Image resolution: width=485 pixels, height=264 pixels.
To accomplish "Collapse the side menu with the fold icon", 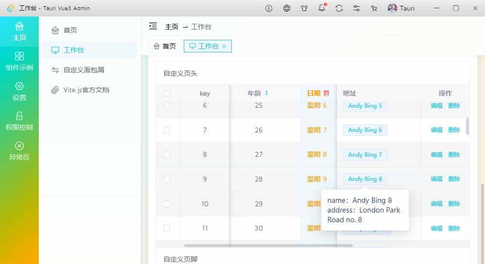I will coord(153,26).
